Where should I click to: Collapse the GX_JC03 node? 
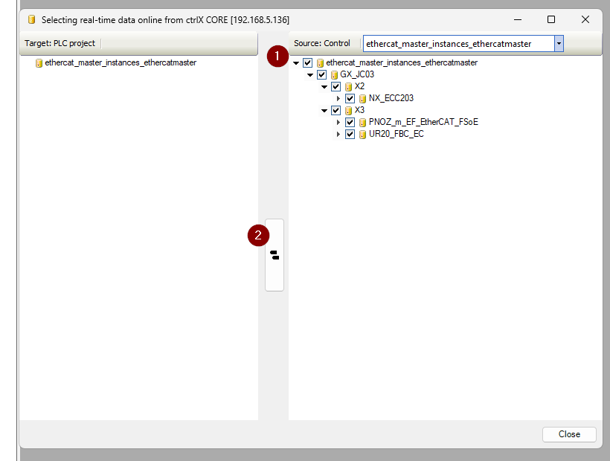click(310, 74)
